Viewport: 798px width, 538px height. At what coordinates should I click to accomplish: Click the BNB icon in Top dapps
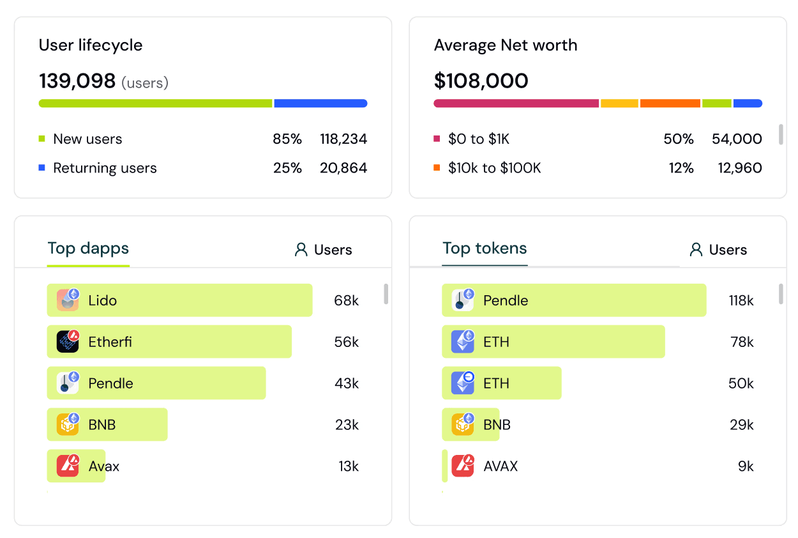68,425
